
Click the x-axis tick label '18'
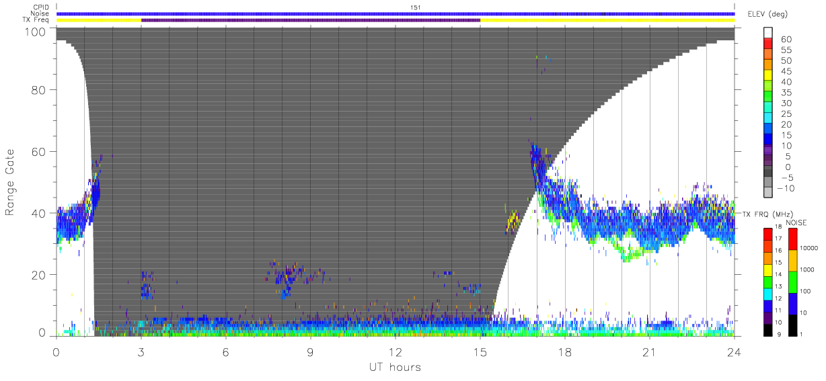565,352
